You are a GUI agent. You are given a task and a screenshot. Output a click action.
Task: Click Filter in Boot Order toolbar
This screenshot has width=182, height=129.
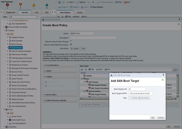(91, 69)
